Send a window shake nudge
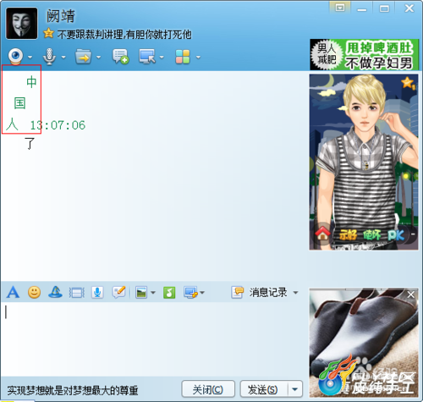The height and width of the screenshot is (402, 423). pyautogui.click(x=77, y=293)
